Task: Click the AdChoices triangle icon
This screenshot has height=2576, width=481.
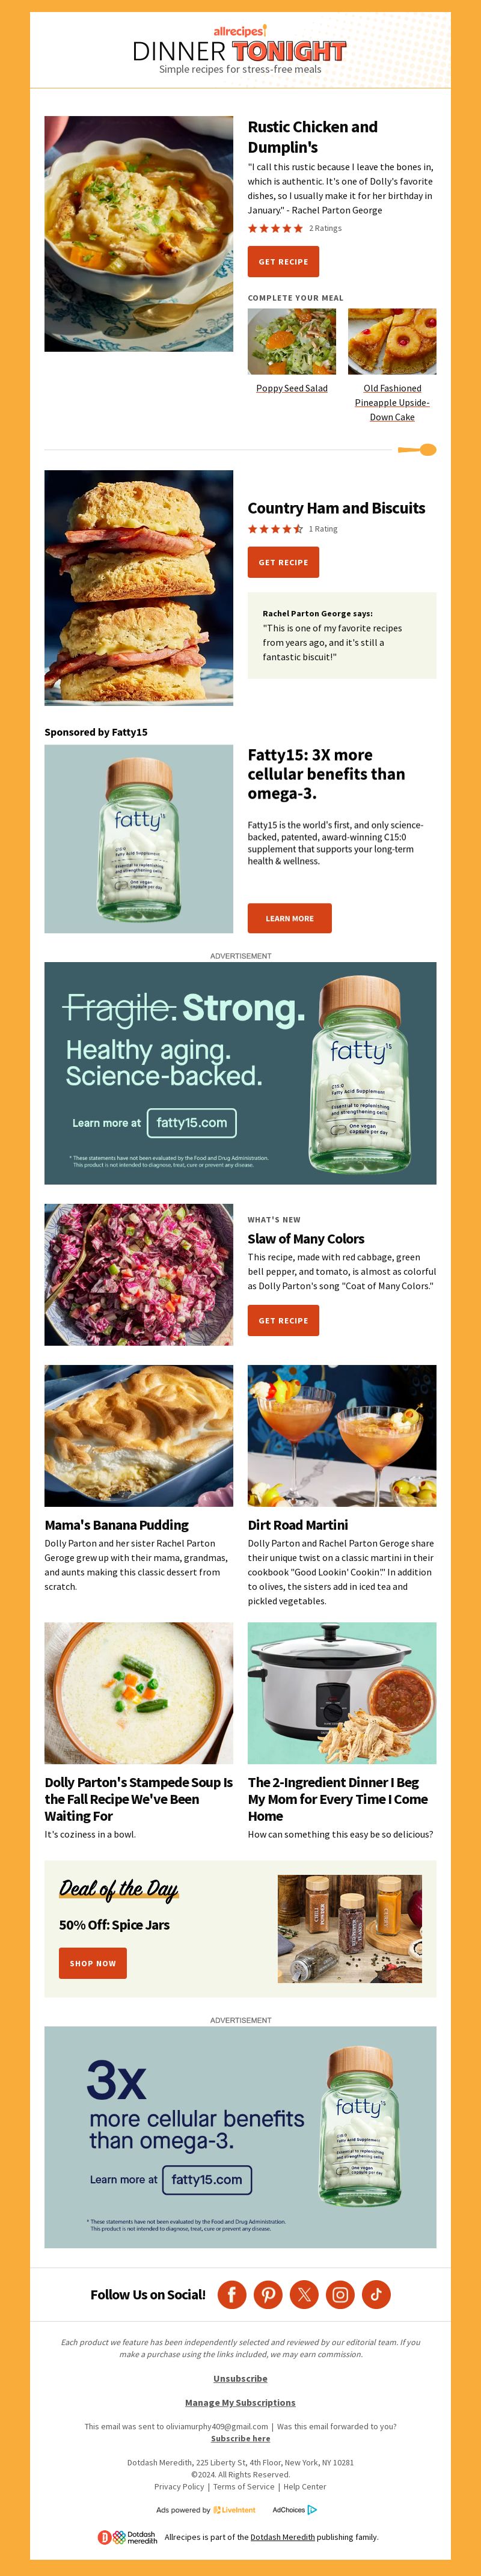Action: point(312,2509)
